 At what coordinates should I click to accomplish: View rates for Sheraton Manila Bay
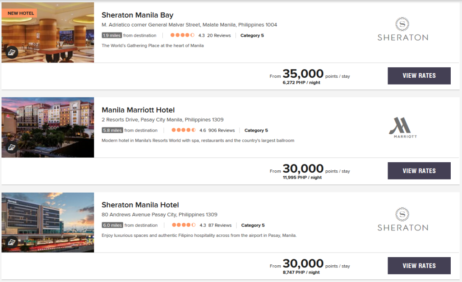pyautogui.click(x=419, y=76)
